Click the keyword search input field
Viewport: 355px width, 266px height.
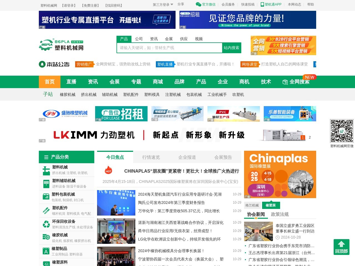click(x=169, y=48)
